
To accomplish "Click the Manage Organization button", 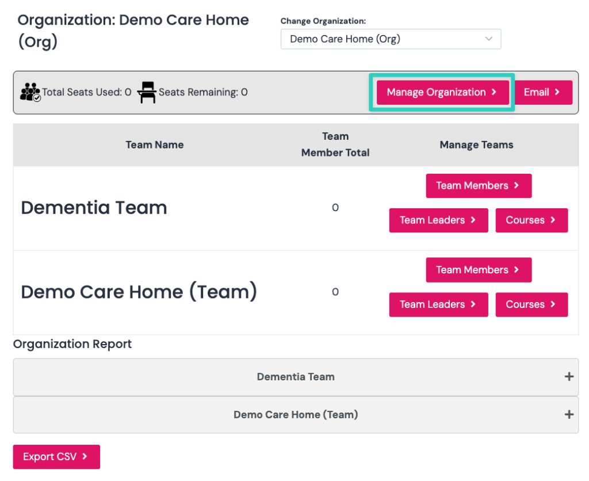I will [443, 93].
